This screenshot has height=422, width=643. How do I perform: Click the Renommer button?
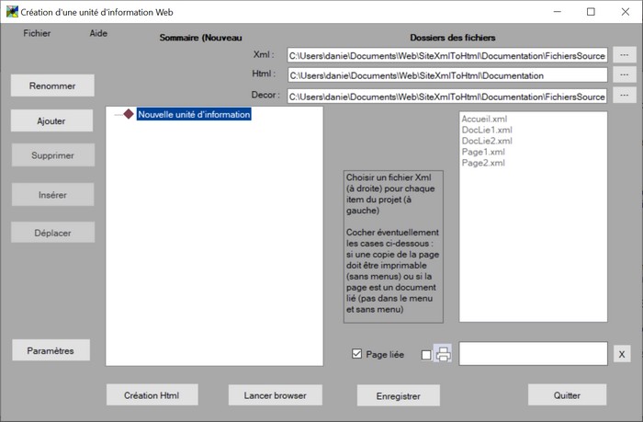pos(52,86)
